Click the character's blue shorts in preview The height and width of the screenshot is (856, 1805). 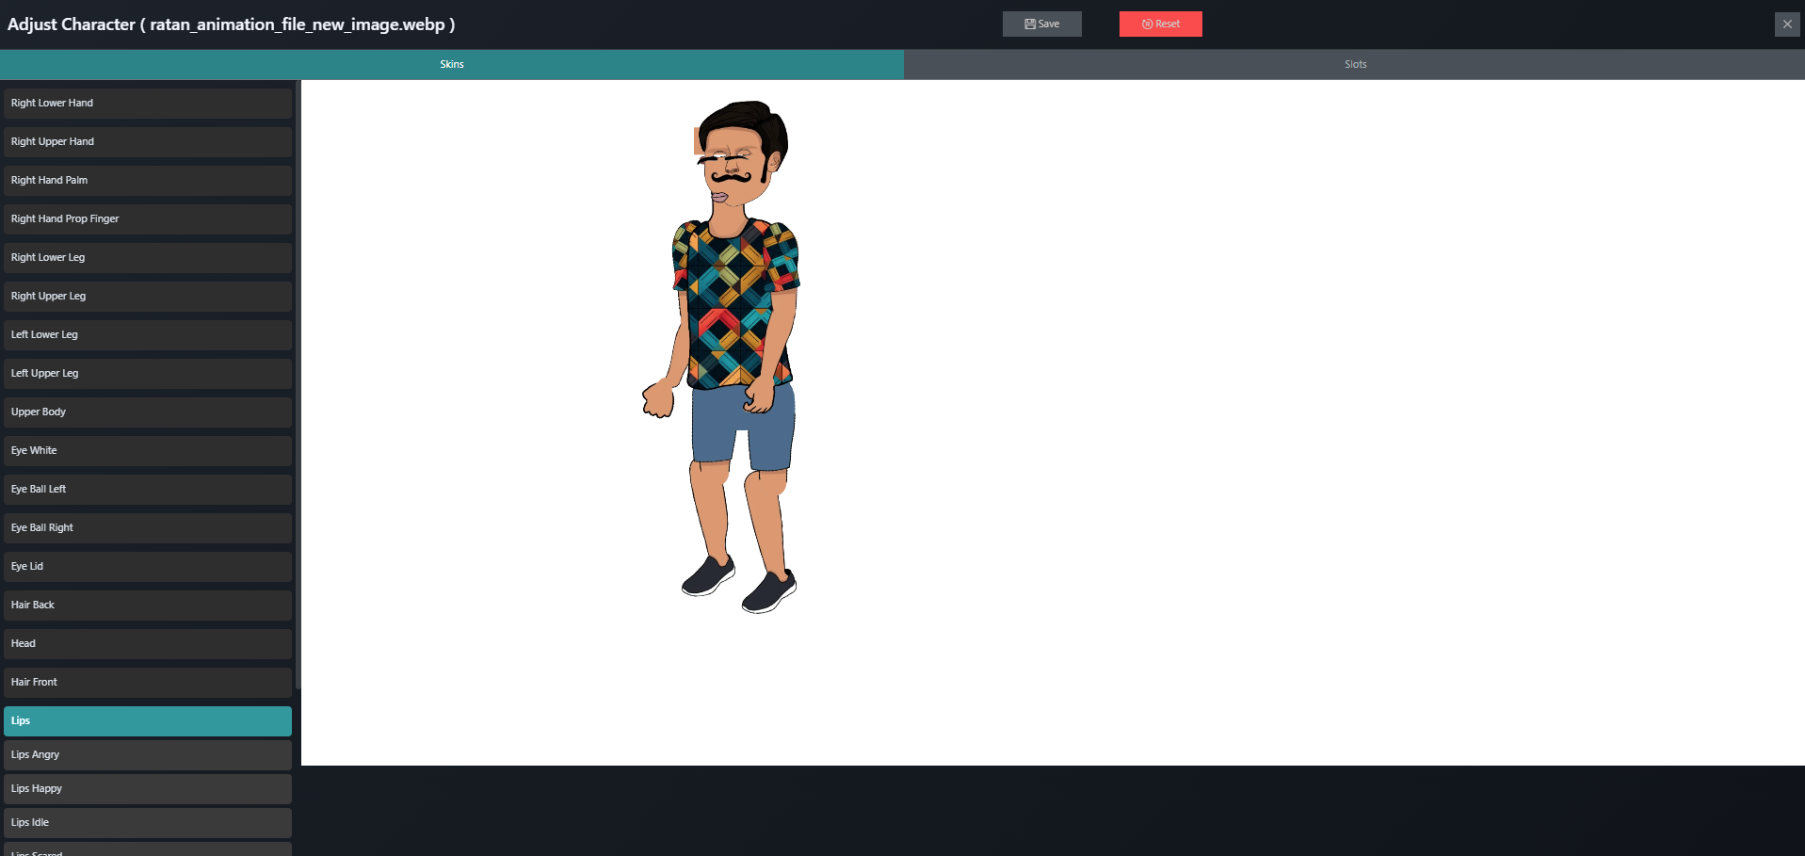tap(744, 428)
